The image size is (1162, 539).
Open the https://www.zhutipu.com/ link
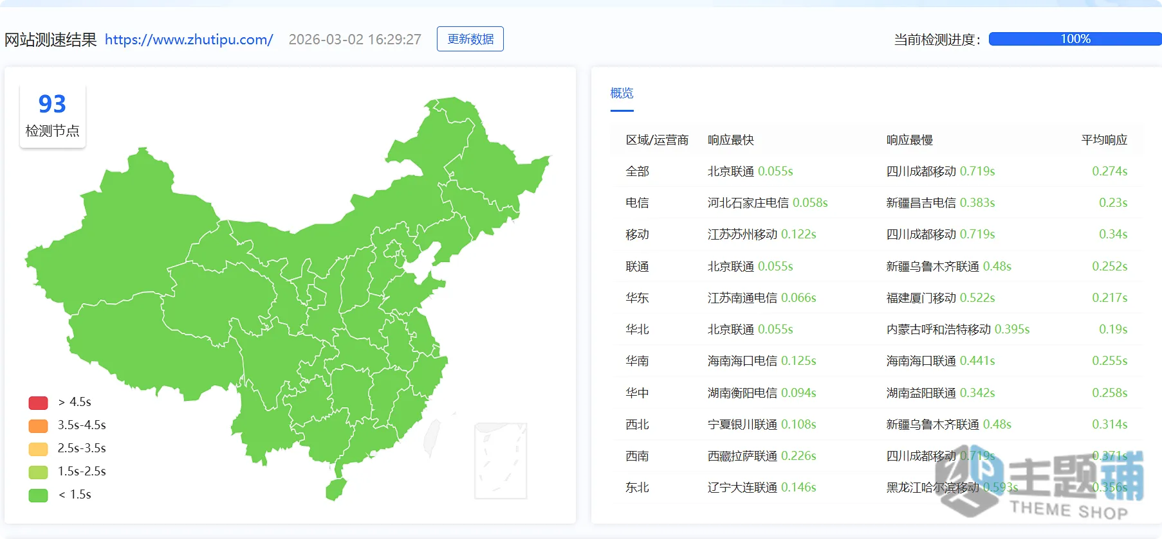pos(189,39)
